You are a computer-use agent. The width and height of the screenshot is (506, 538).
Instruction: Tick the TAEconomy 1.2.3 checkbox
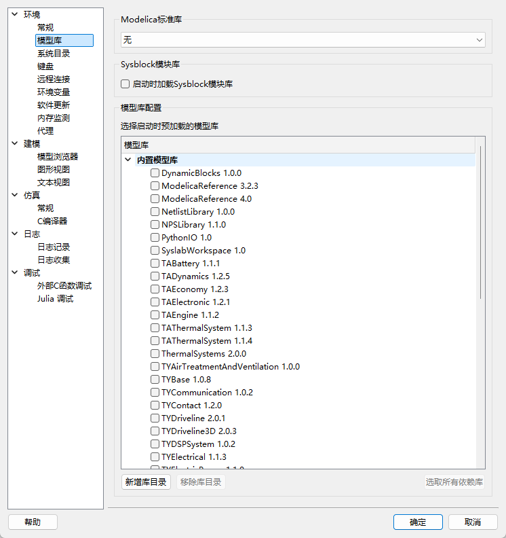pyautogui.click(x=155, y=289)
